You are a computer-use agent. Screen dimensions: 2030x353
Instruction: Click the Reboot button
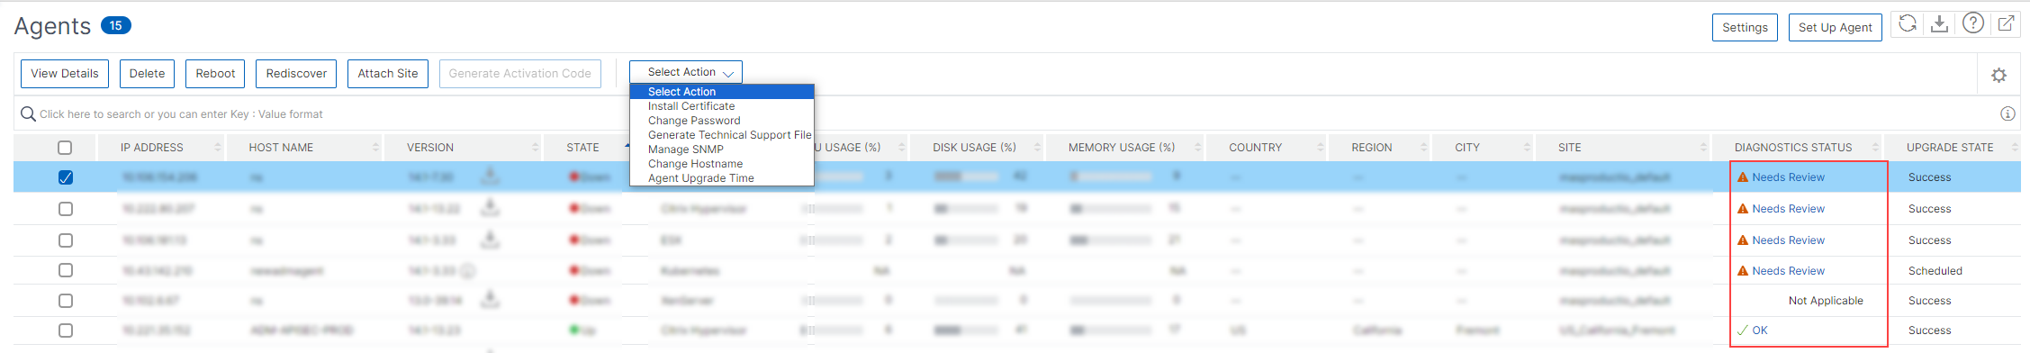[x=215, y=74]
